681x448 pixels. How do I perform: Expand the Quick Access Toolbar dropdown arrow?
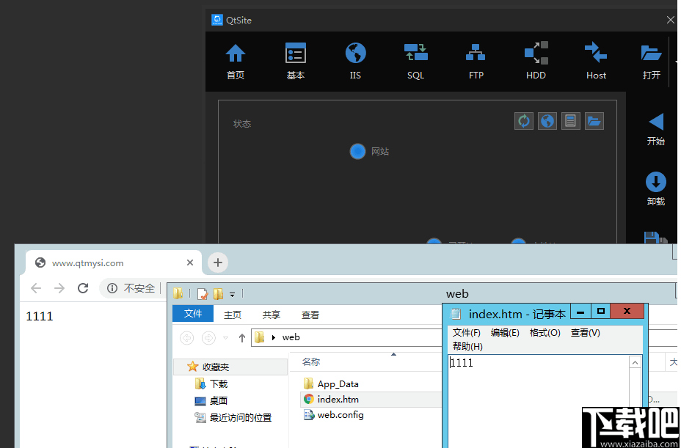coord(232,293)
